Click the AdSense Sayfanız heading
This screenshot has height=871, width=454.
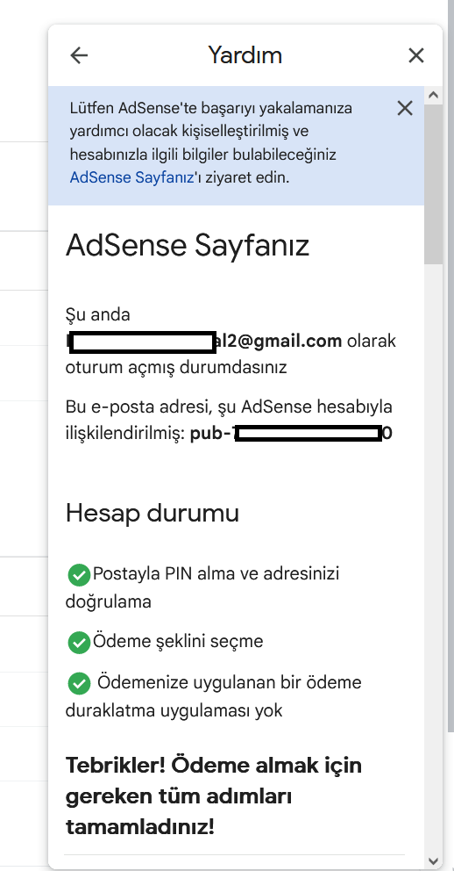coord(188,246)
